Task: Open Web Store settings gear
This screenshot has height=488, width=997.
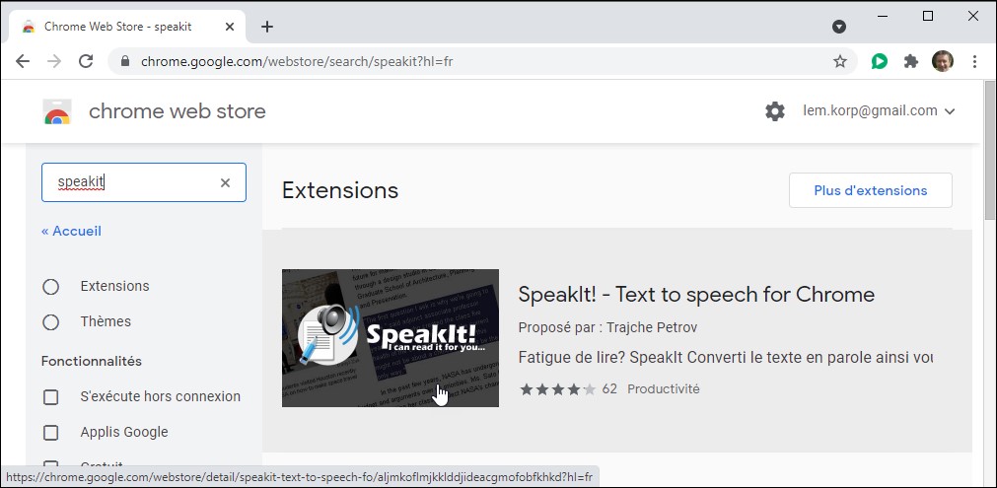Action: (775, 111)
